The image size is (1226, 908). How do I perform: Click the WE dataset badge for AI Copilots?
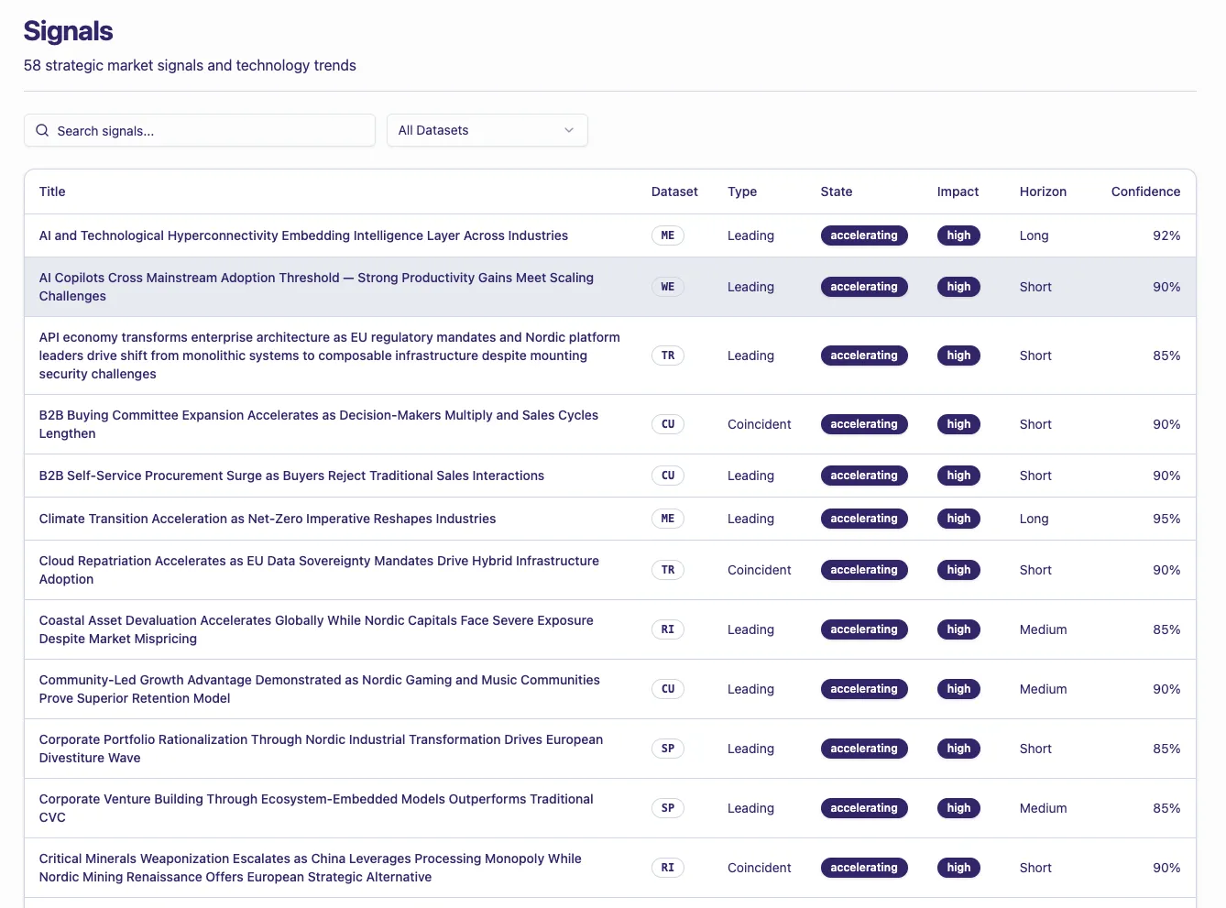click(x=667, y=287)
